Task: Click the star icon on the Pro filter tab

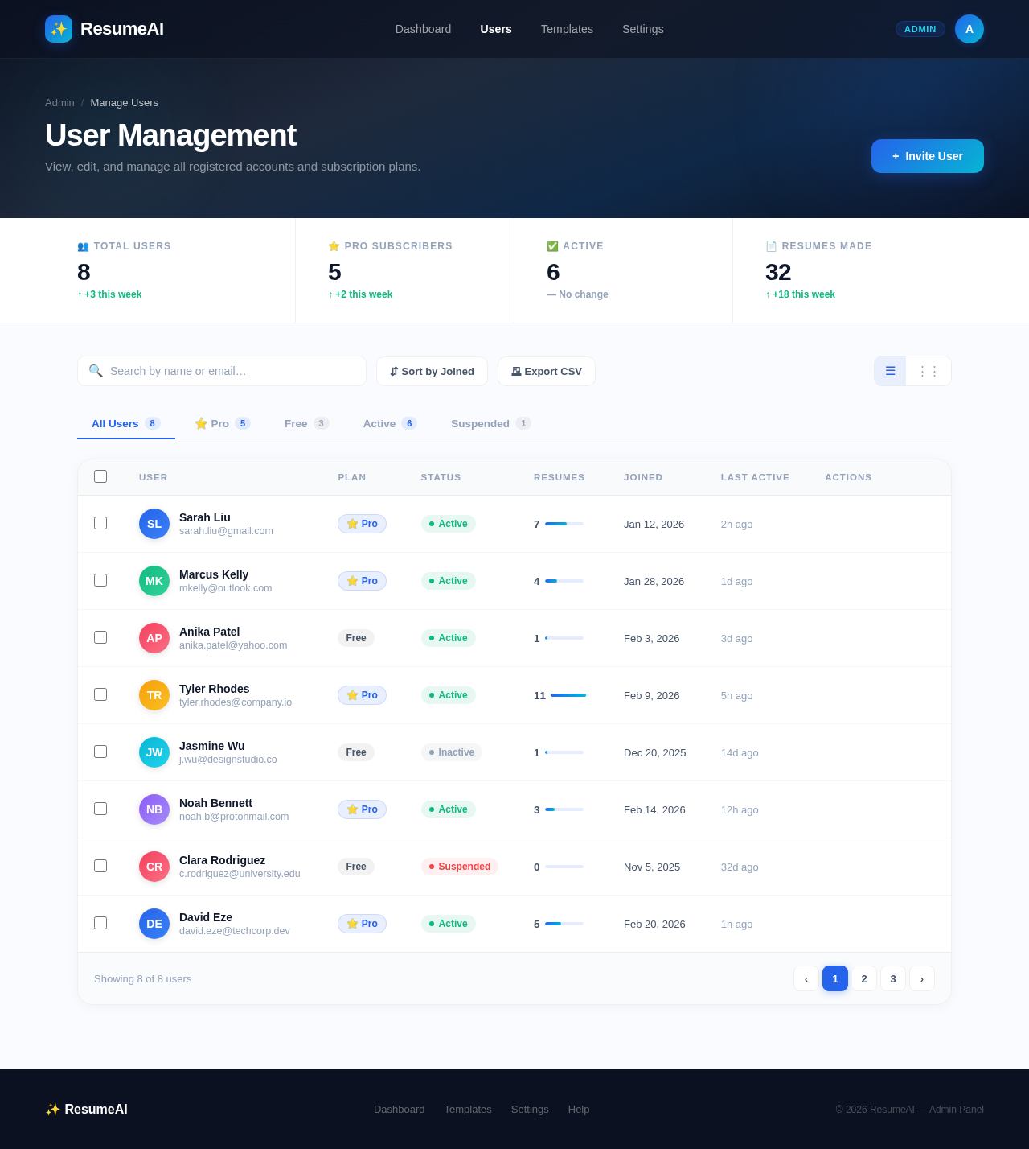Action: 201,423
